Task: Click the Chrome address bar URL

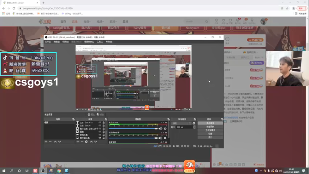Action: tap(48, 8)
